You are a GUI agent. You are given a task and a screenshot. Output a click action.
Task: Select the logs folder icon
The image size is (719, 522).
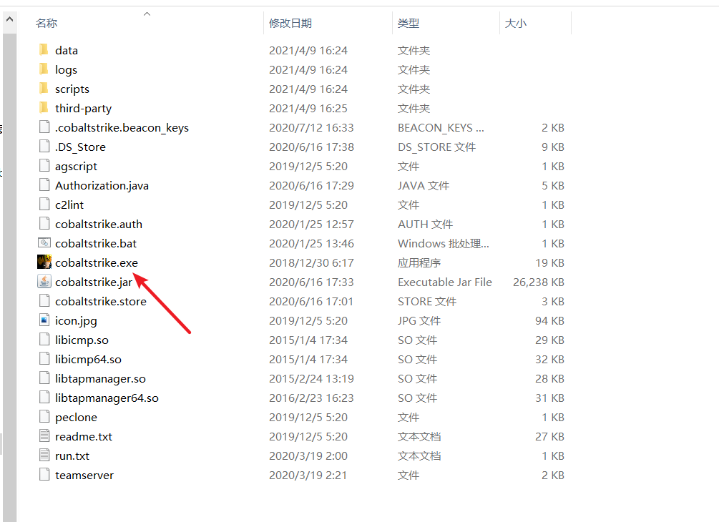tap(44, 69)
